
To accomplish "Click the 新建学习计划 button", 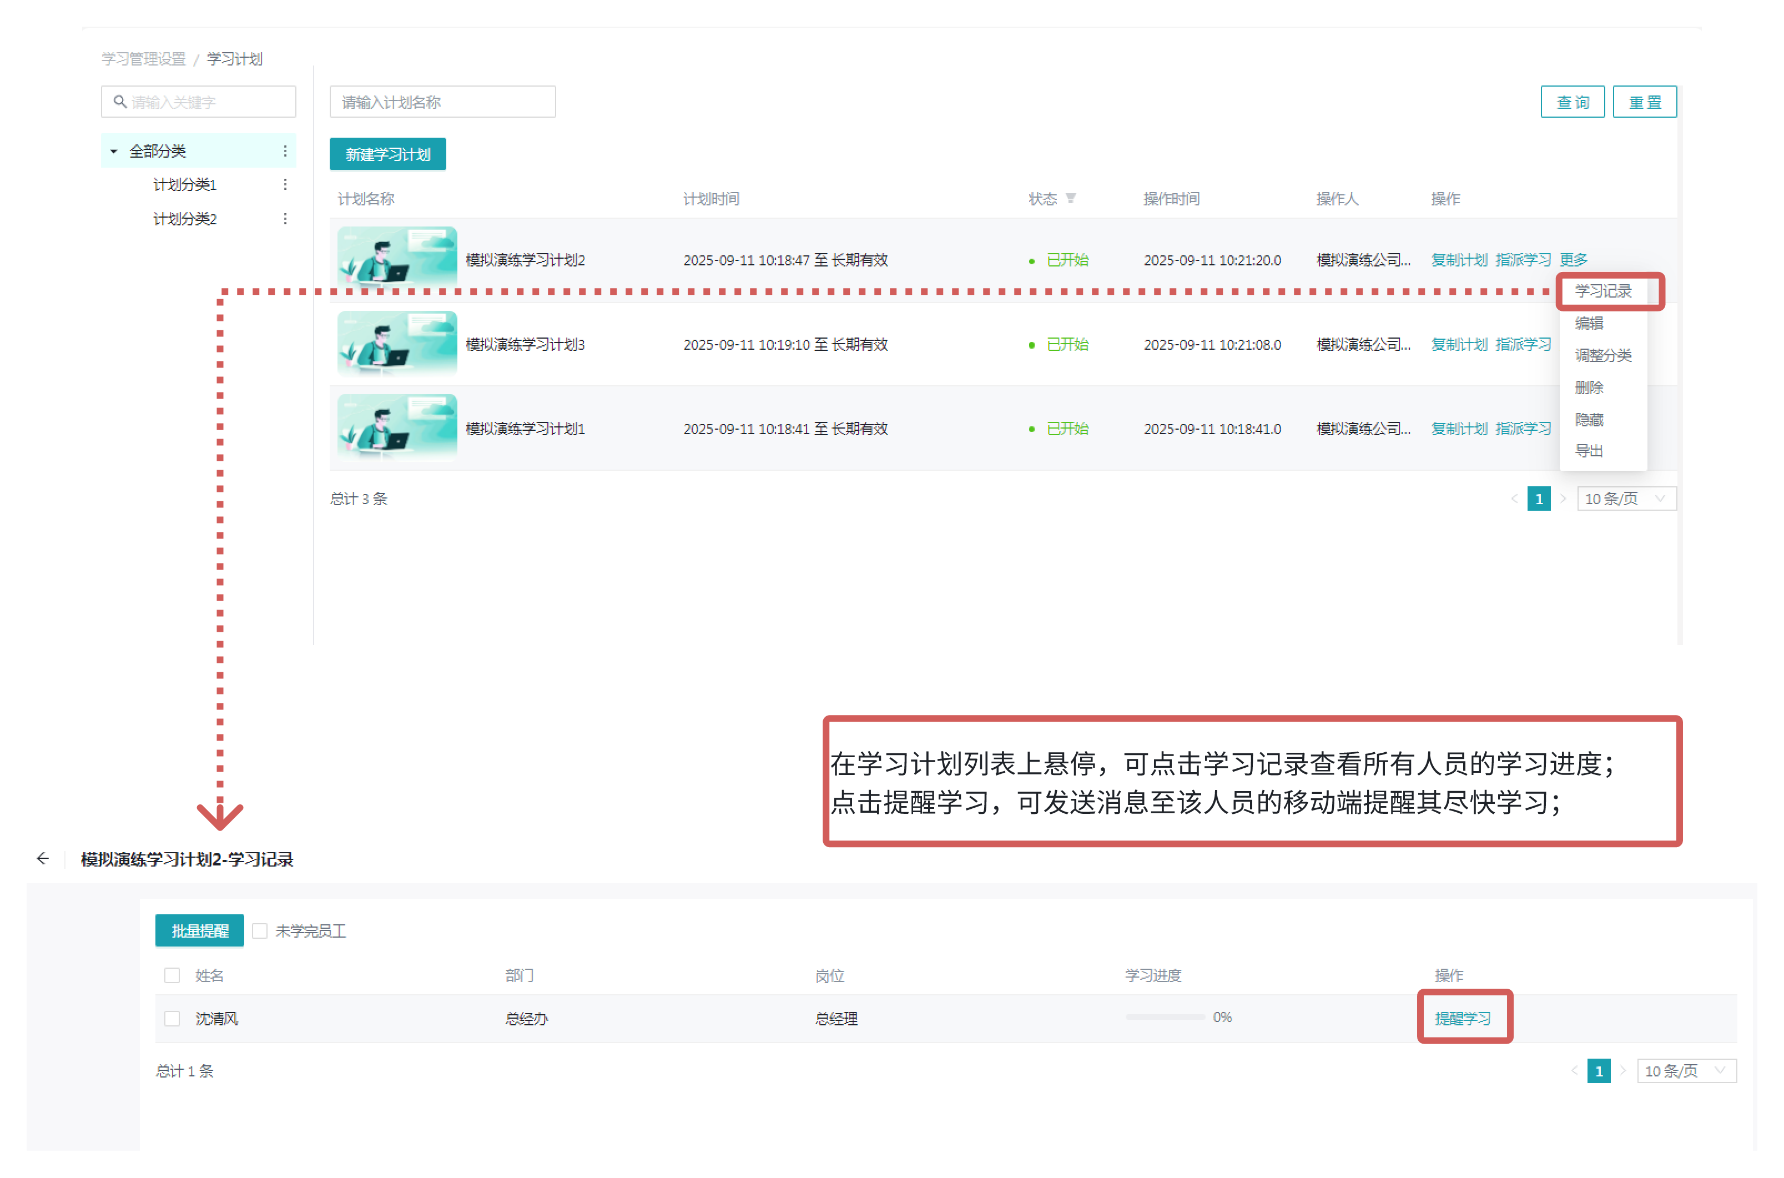I will [x=387, y=154].
